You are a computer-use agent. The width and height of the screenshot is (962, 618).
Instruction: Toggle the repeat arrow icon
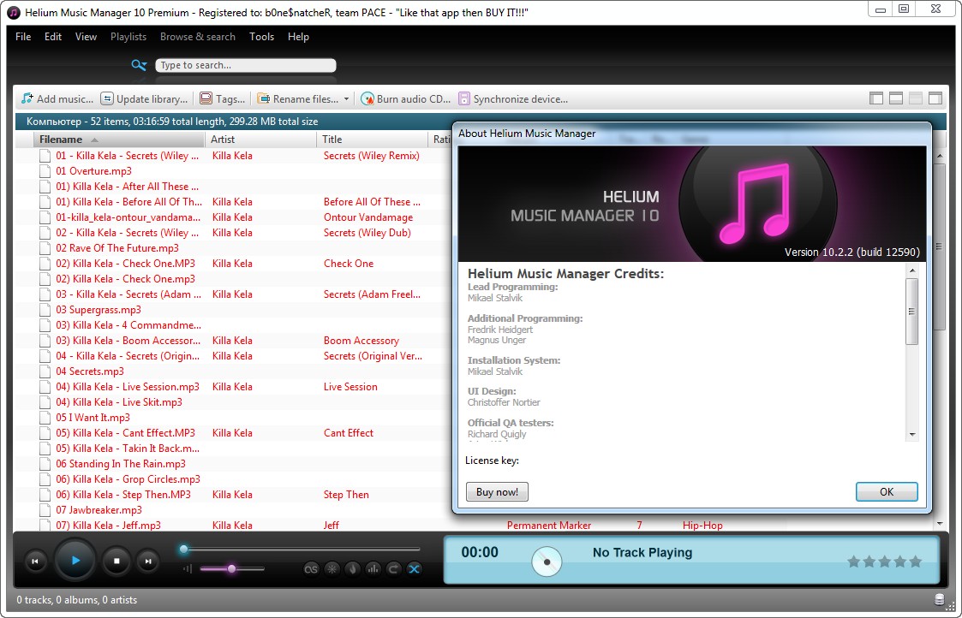(x=393, y=569)
